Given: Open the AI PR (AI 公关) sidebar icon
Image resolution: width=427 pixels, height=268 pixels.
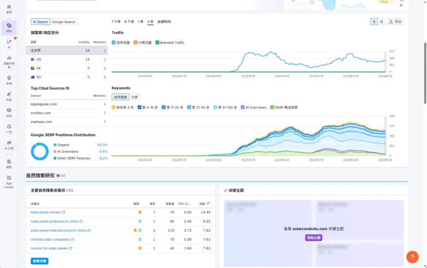Looking at the screenshot, I should click(9, 145).
